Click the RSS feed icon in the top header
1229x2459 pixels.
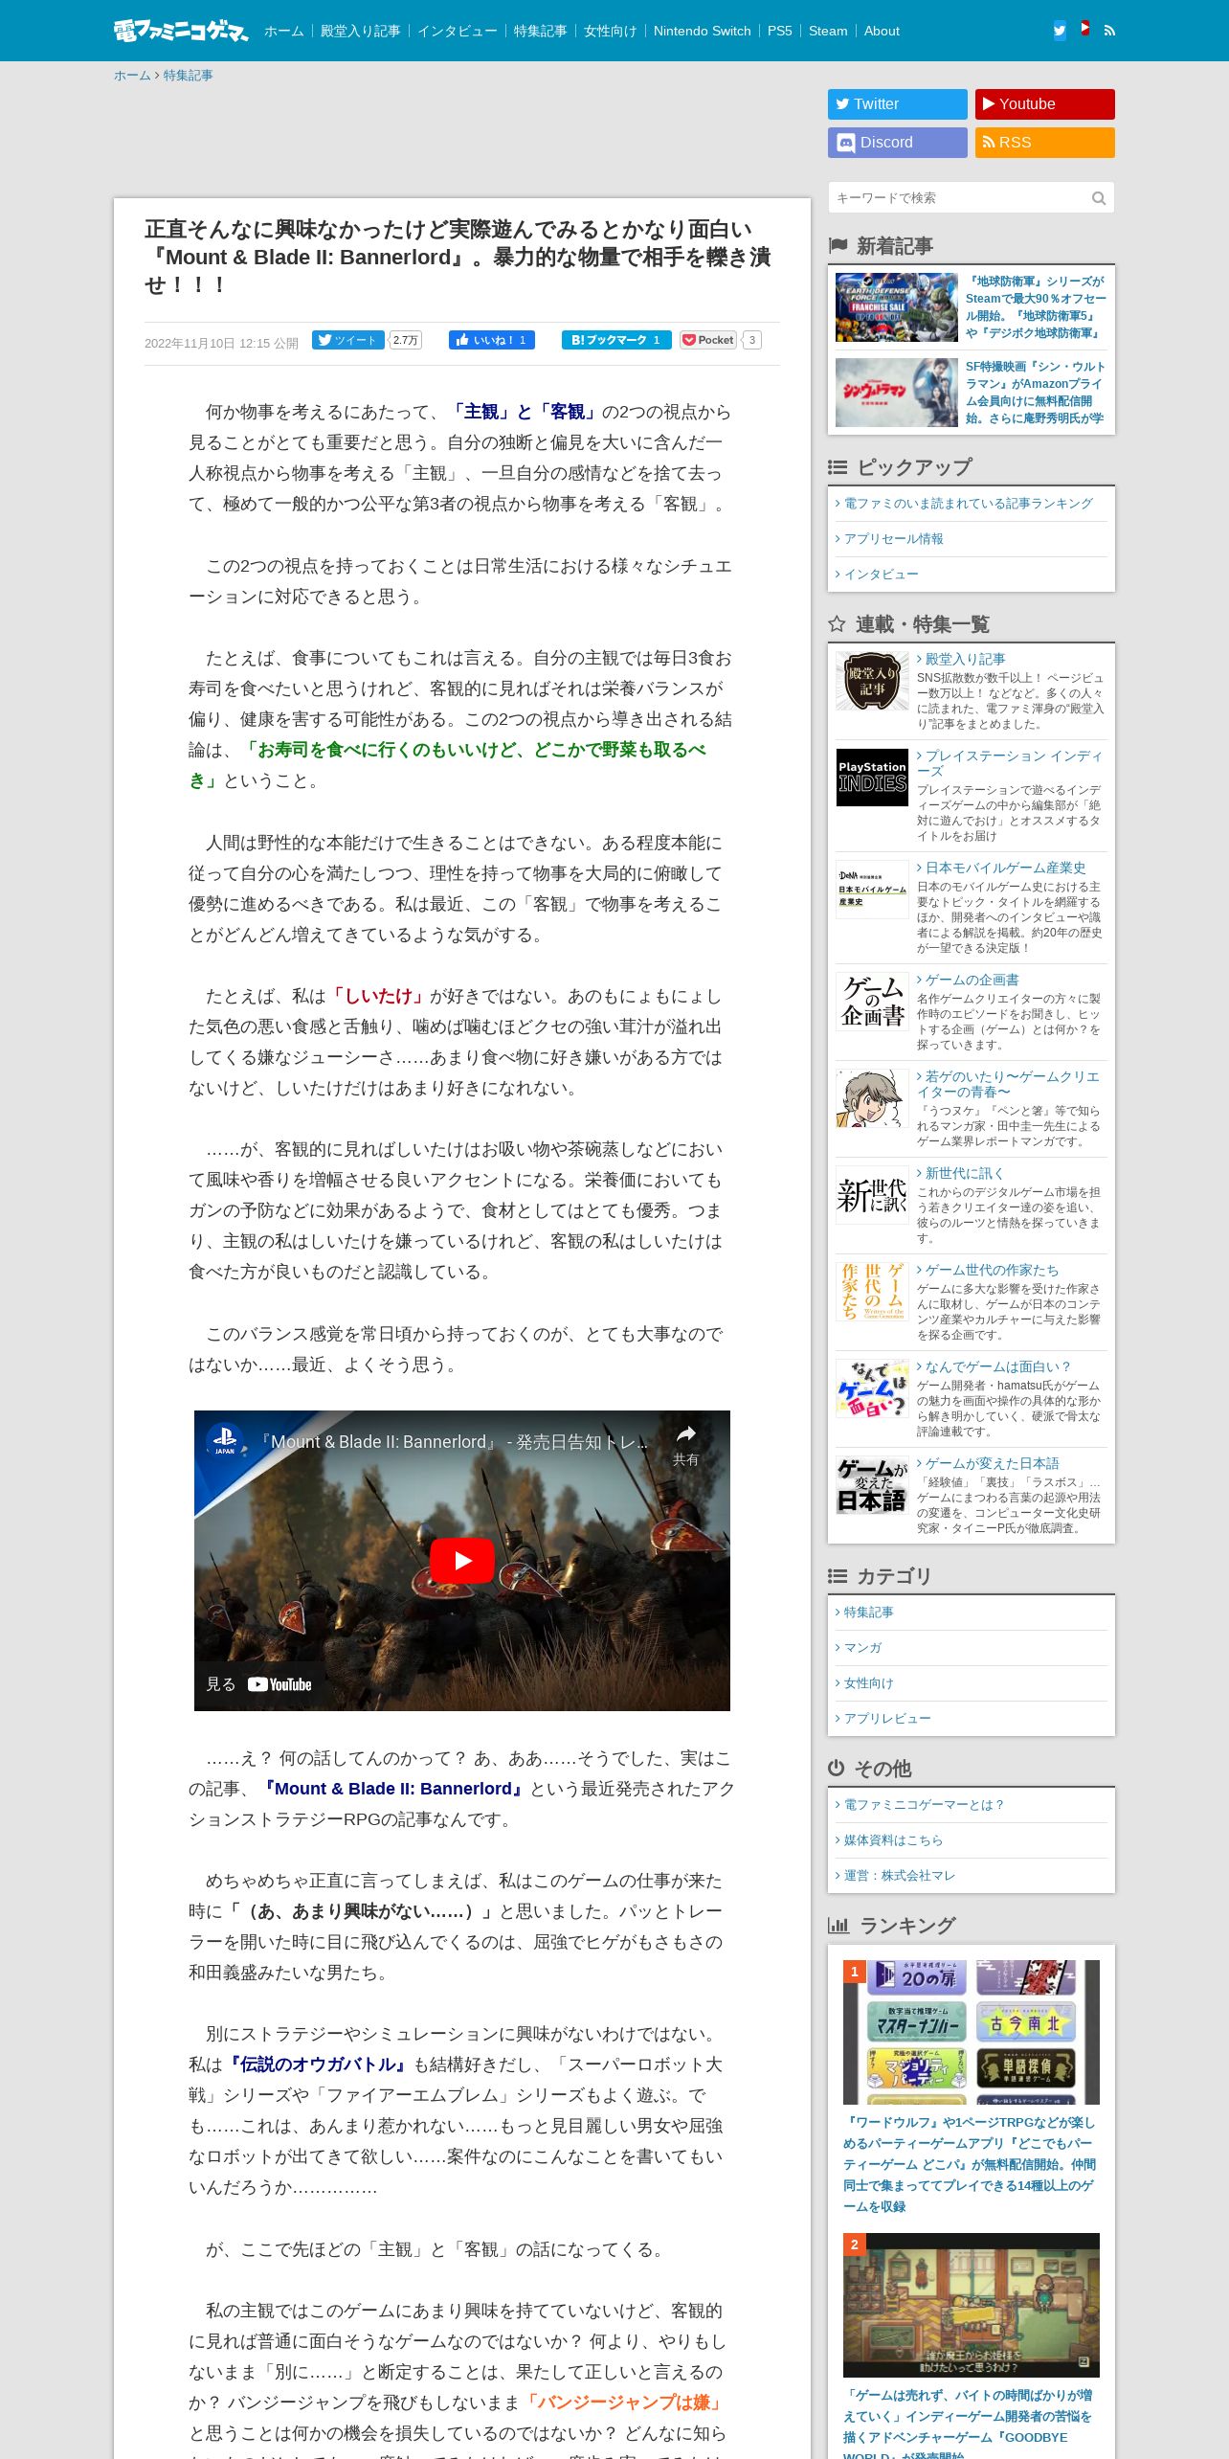(1109, 31)
